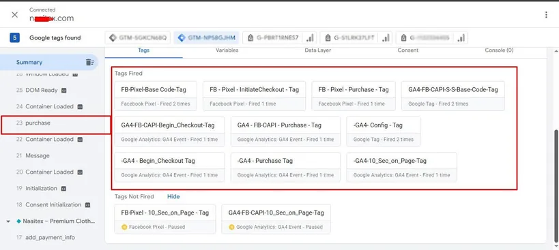Select event 17 add_payment_info
Screen dimensions: 559x250
tap(46, 237)
